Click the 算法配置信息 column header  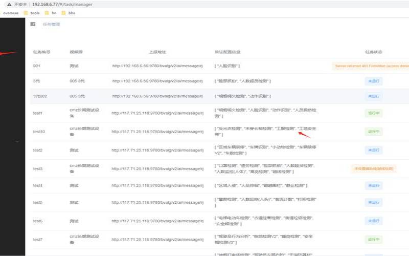coord(228,52)
